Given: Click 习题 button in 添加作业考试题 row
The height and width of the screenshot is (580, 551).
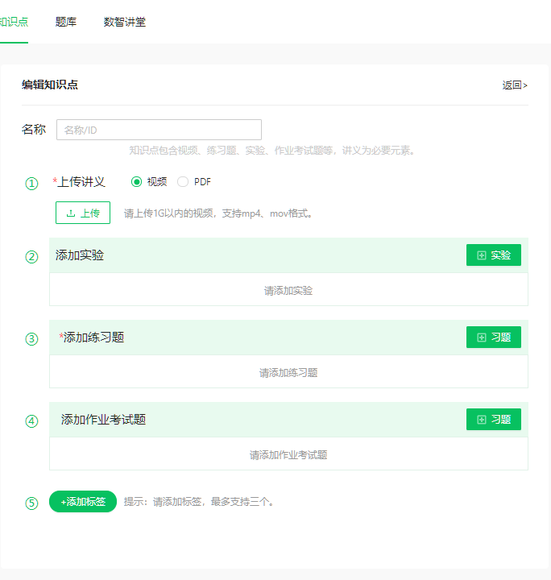Looking at the screenshot, I should coord(494,419).
